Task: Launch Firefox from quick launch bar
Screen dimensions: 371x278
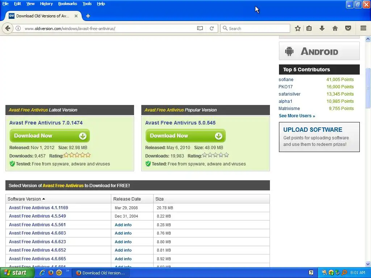Action: 51,273
